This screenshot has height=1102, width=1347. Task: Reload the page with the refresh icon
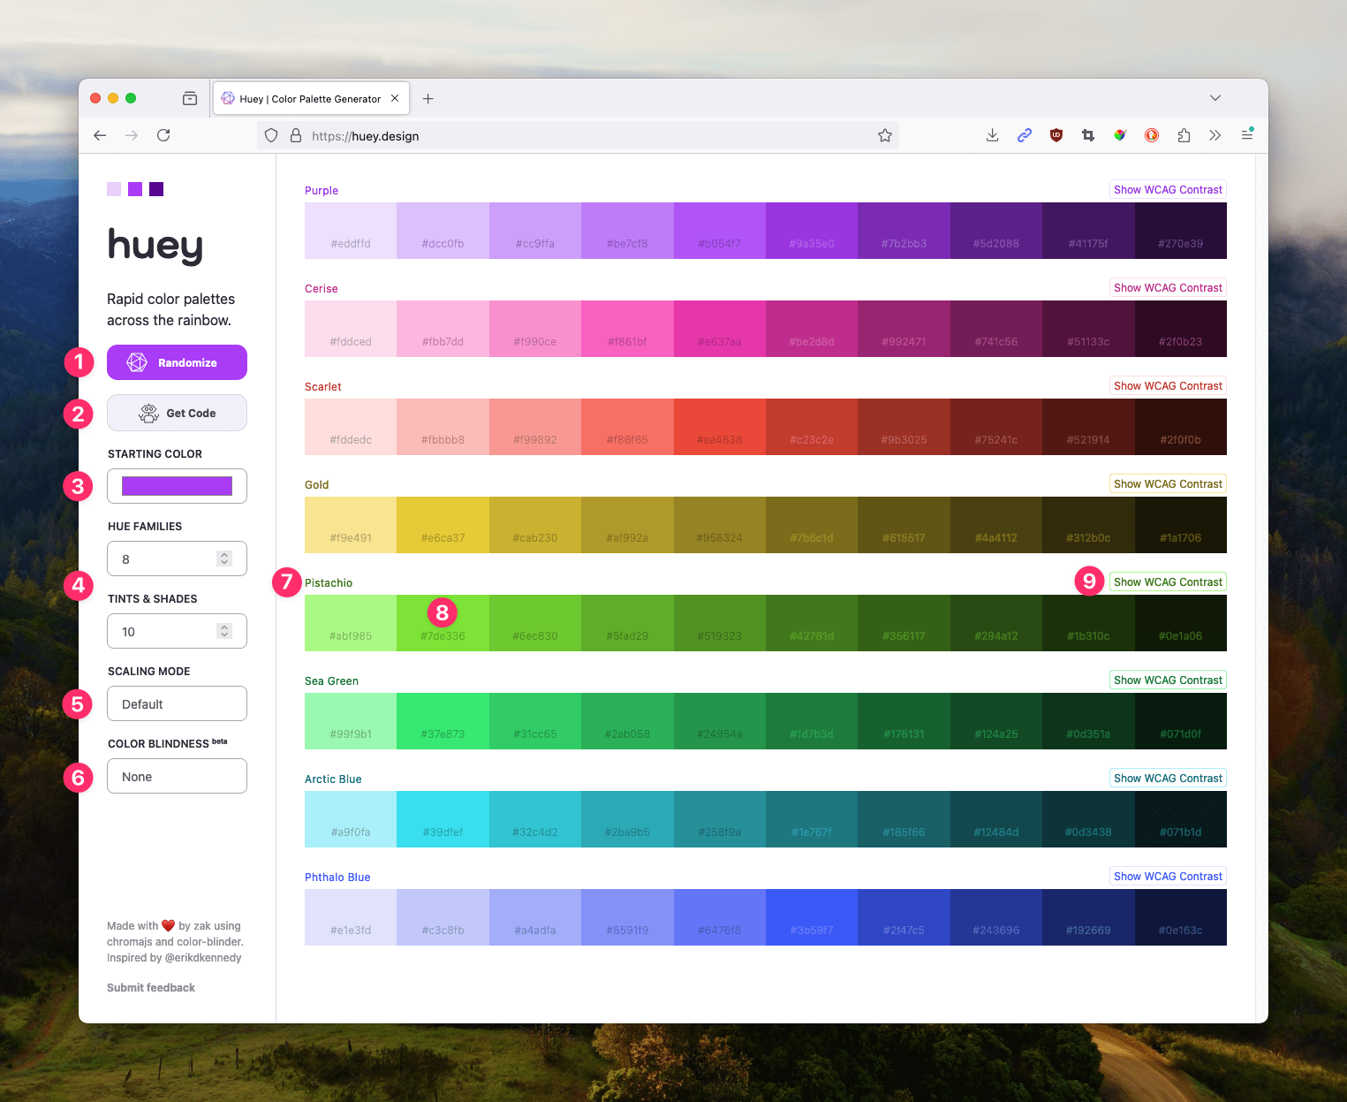point(163,135)
